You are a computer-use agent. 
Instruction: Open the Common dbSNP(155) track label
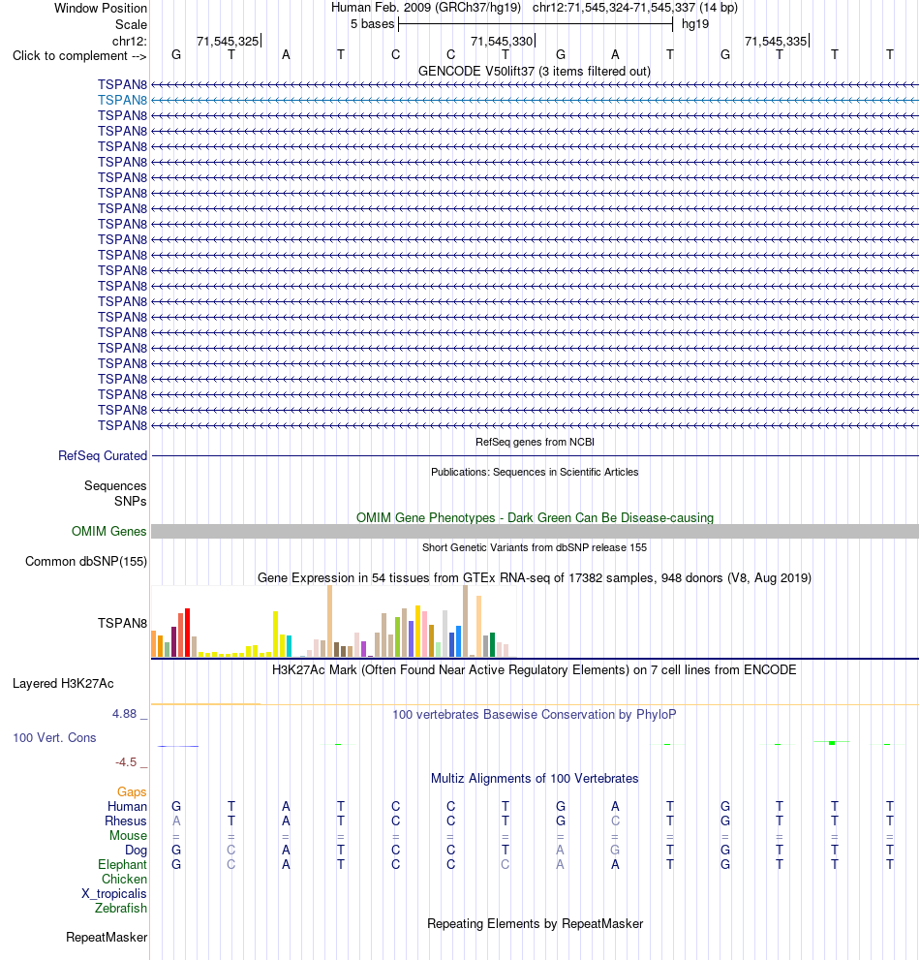pos(86,562)
